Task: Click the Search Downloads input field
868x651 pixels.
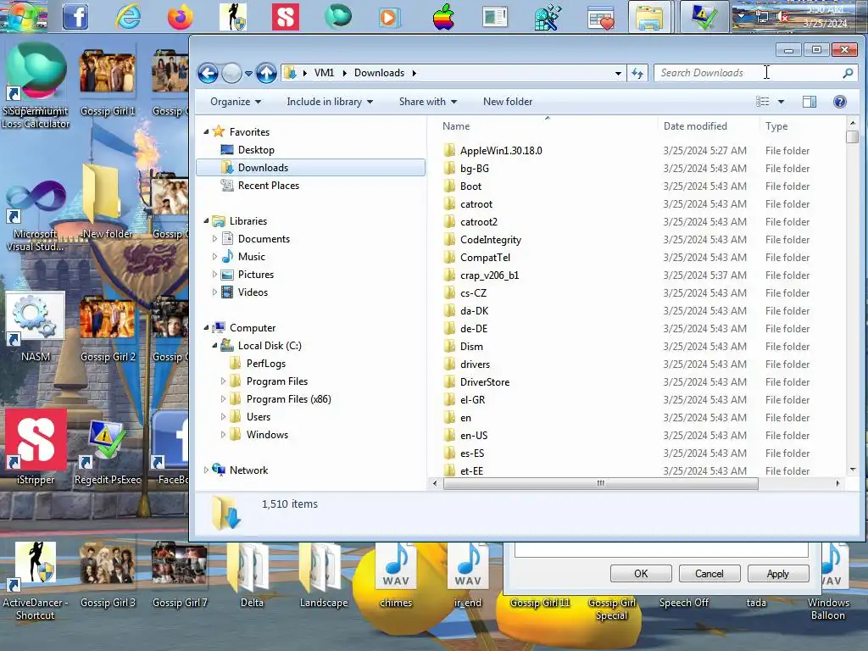Action: (748, 73)
